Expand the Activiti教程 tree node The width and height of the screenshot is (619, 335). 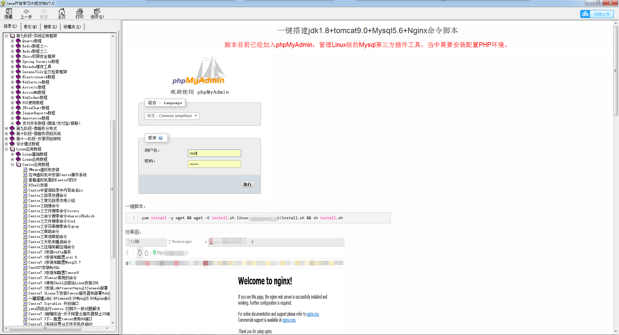[x=12, y=87]
